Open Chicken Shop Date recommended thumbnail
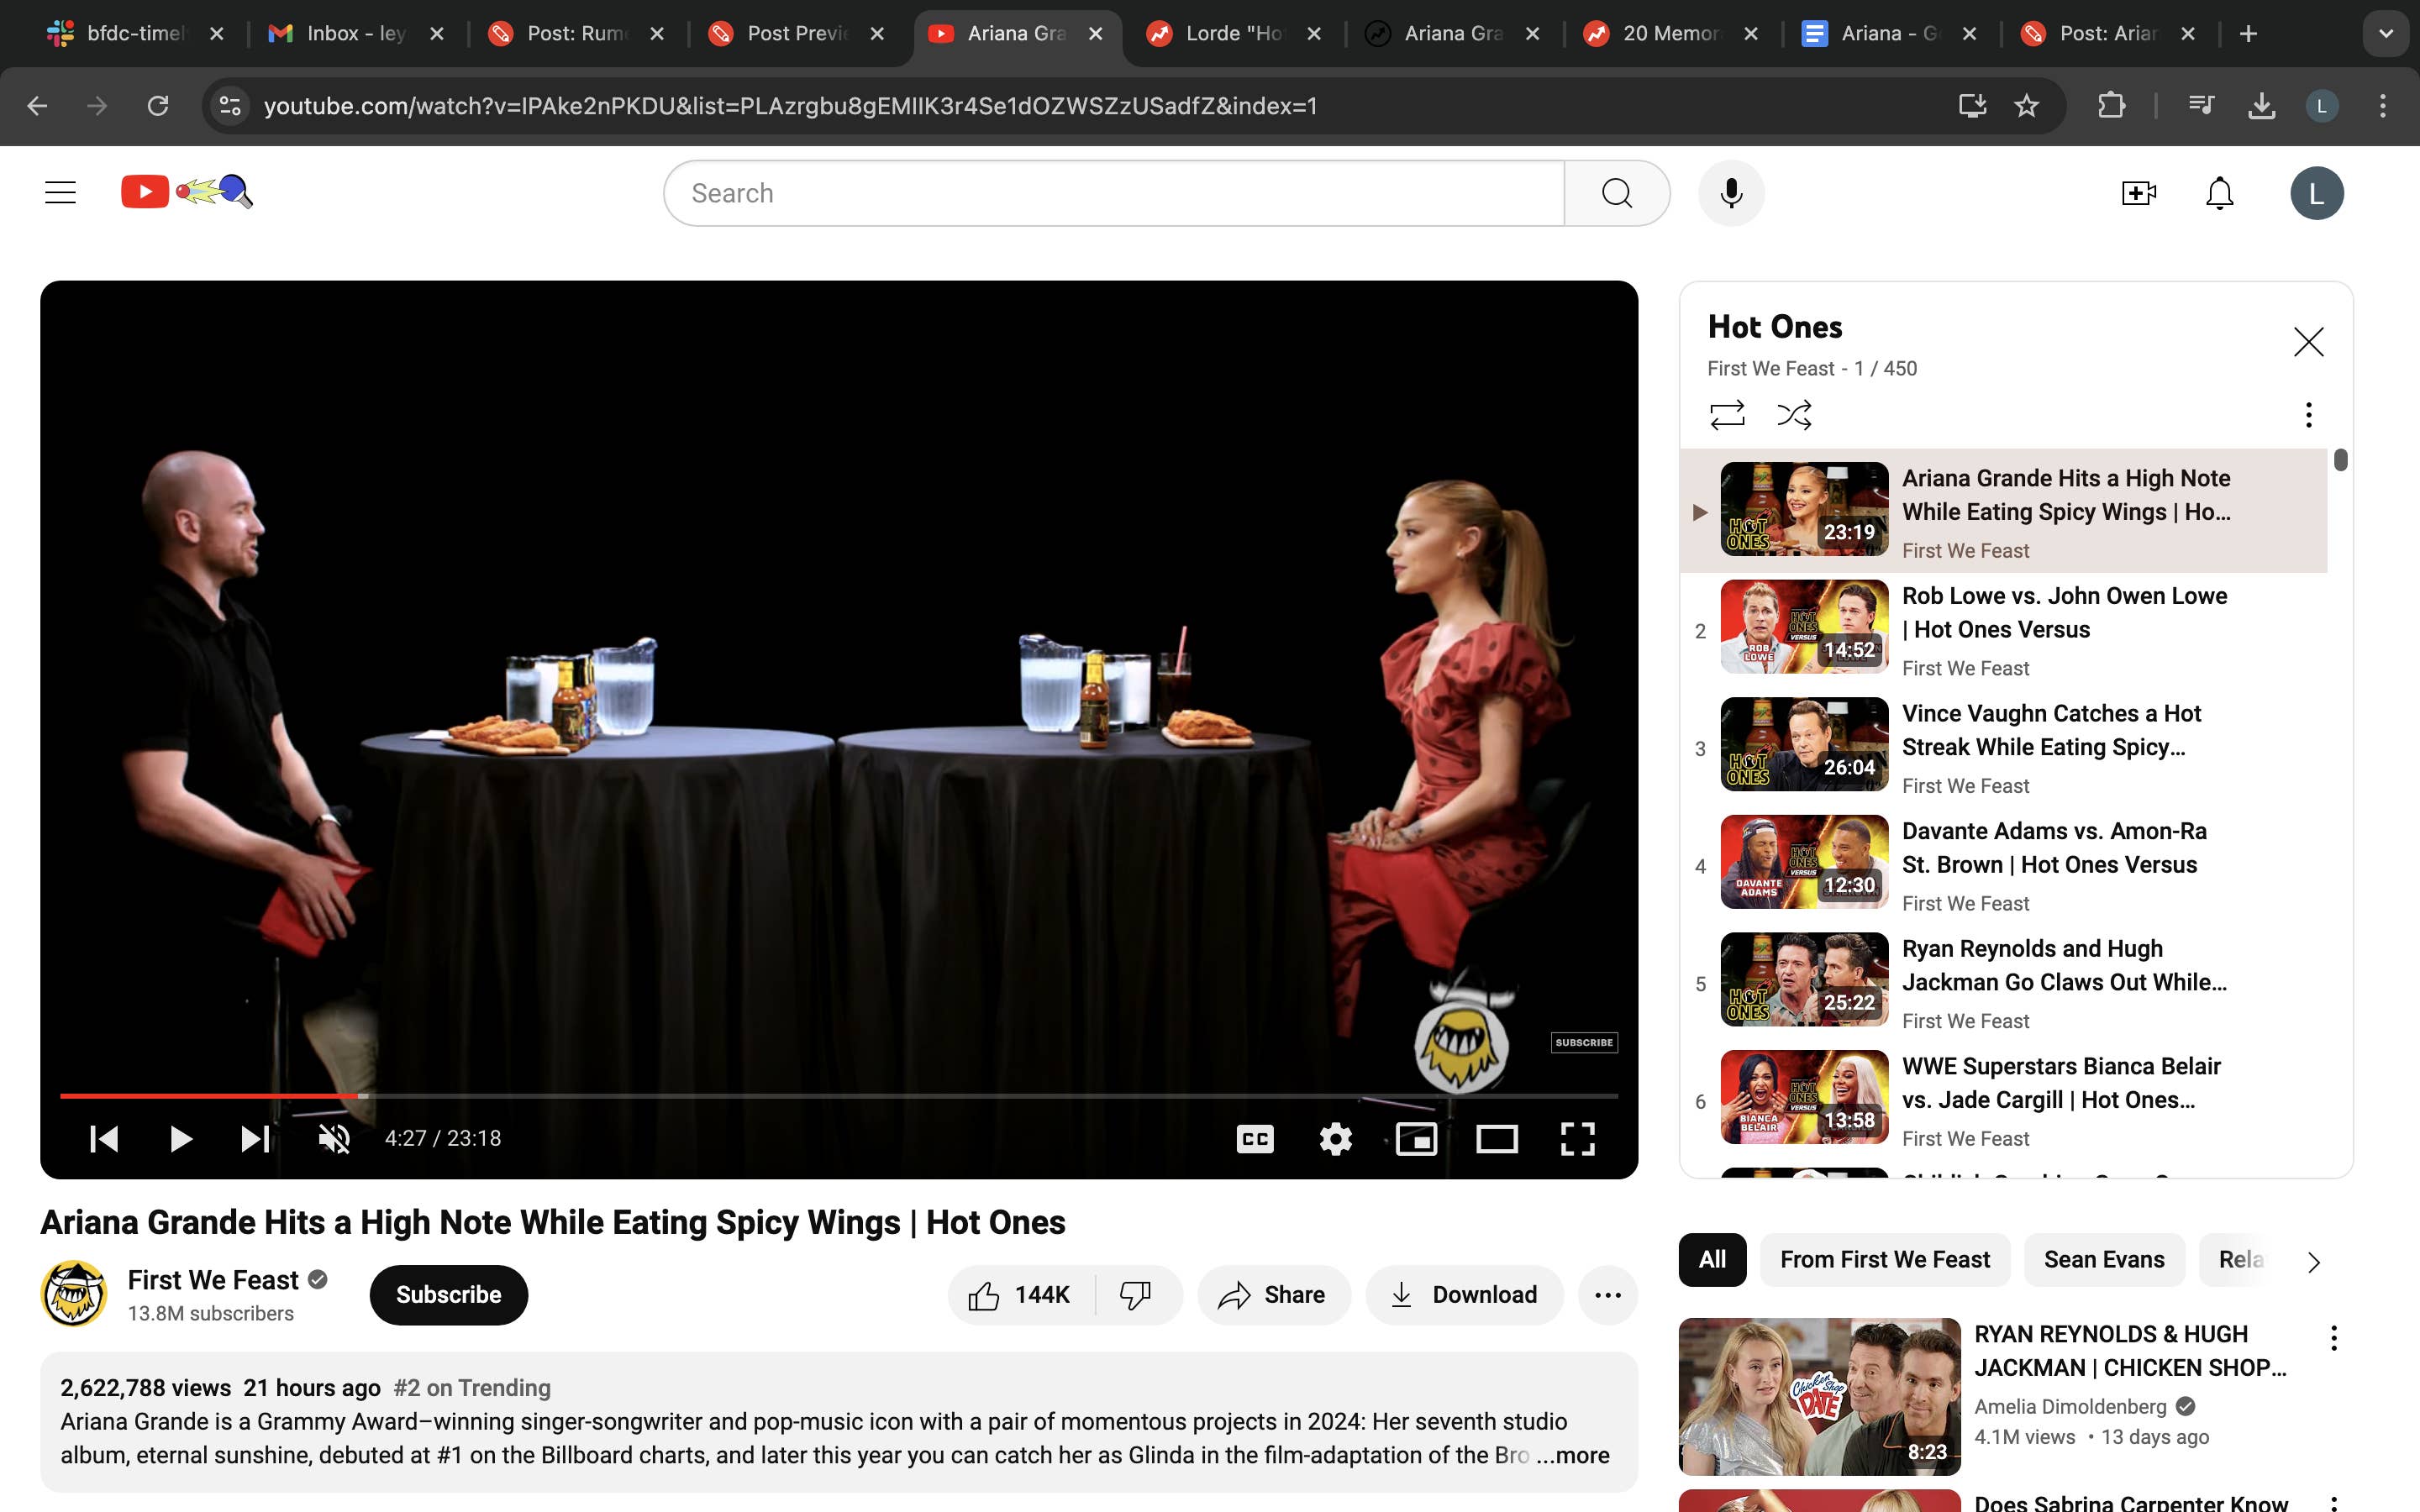Viewport: 2420px width, 1512px height. [x=1819, y=1396]
